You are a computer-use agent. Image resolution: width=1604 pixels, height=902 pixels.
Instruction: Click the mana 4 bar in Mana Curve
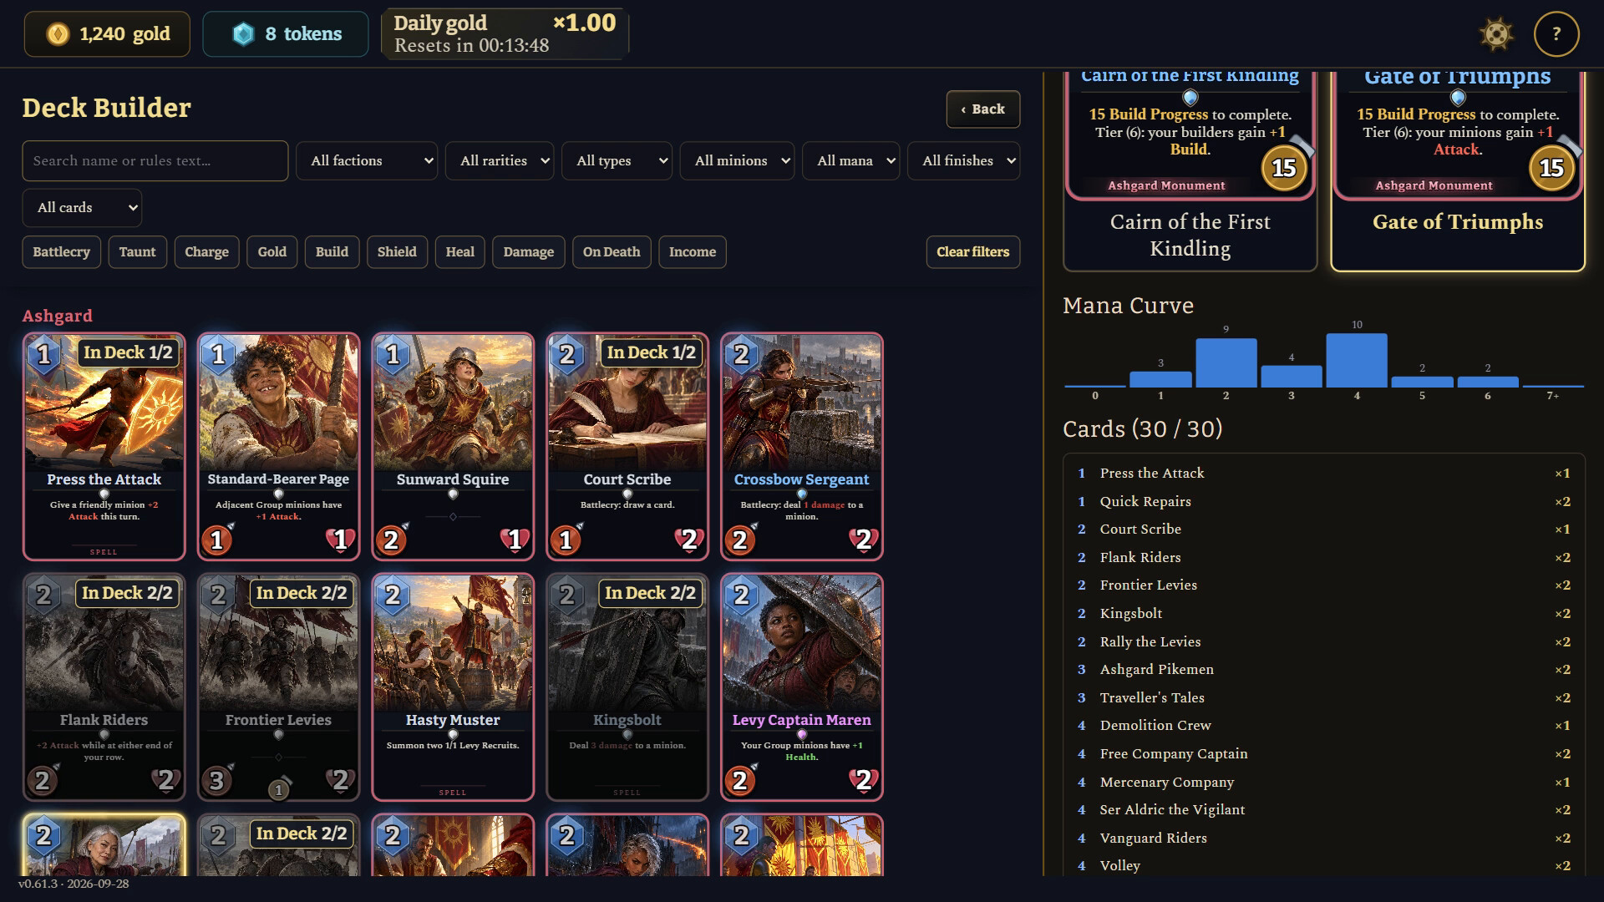(1357, 360)
